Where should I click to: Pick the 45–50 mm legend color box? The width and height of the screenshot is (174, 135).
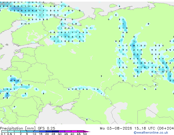click(x=81, y=131)
